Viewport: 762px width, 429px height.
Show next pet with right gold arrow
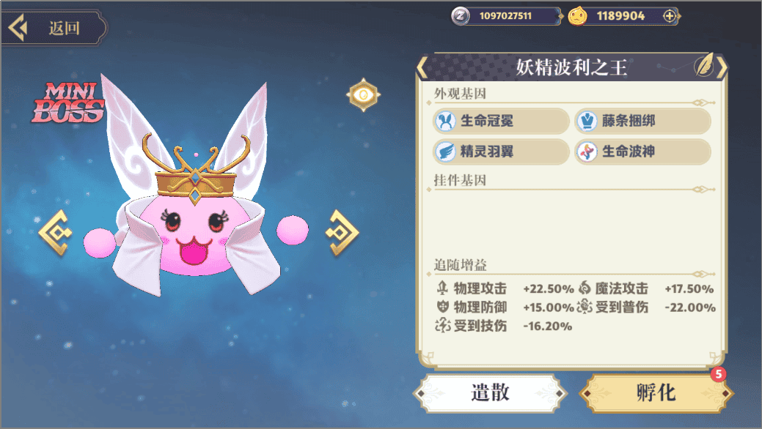342,233
